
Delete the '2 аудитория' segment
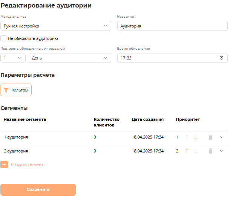[210, 151]
